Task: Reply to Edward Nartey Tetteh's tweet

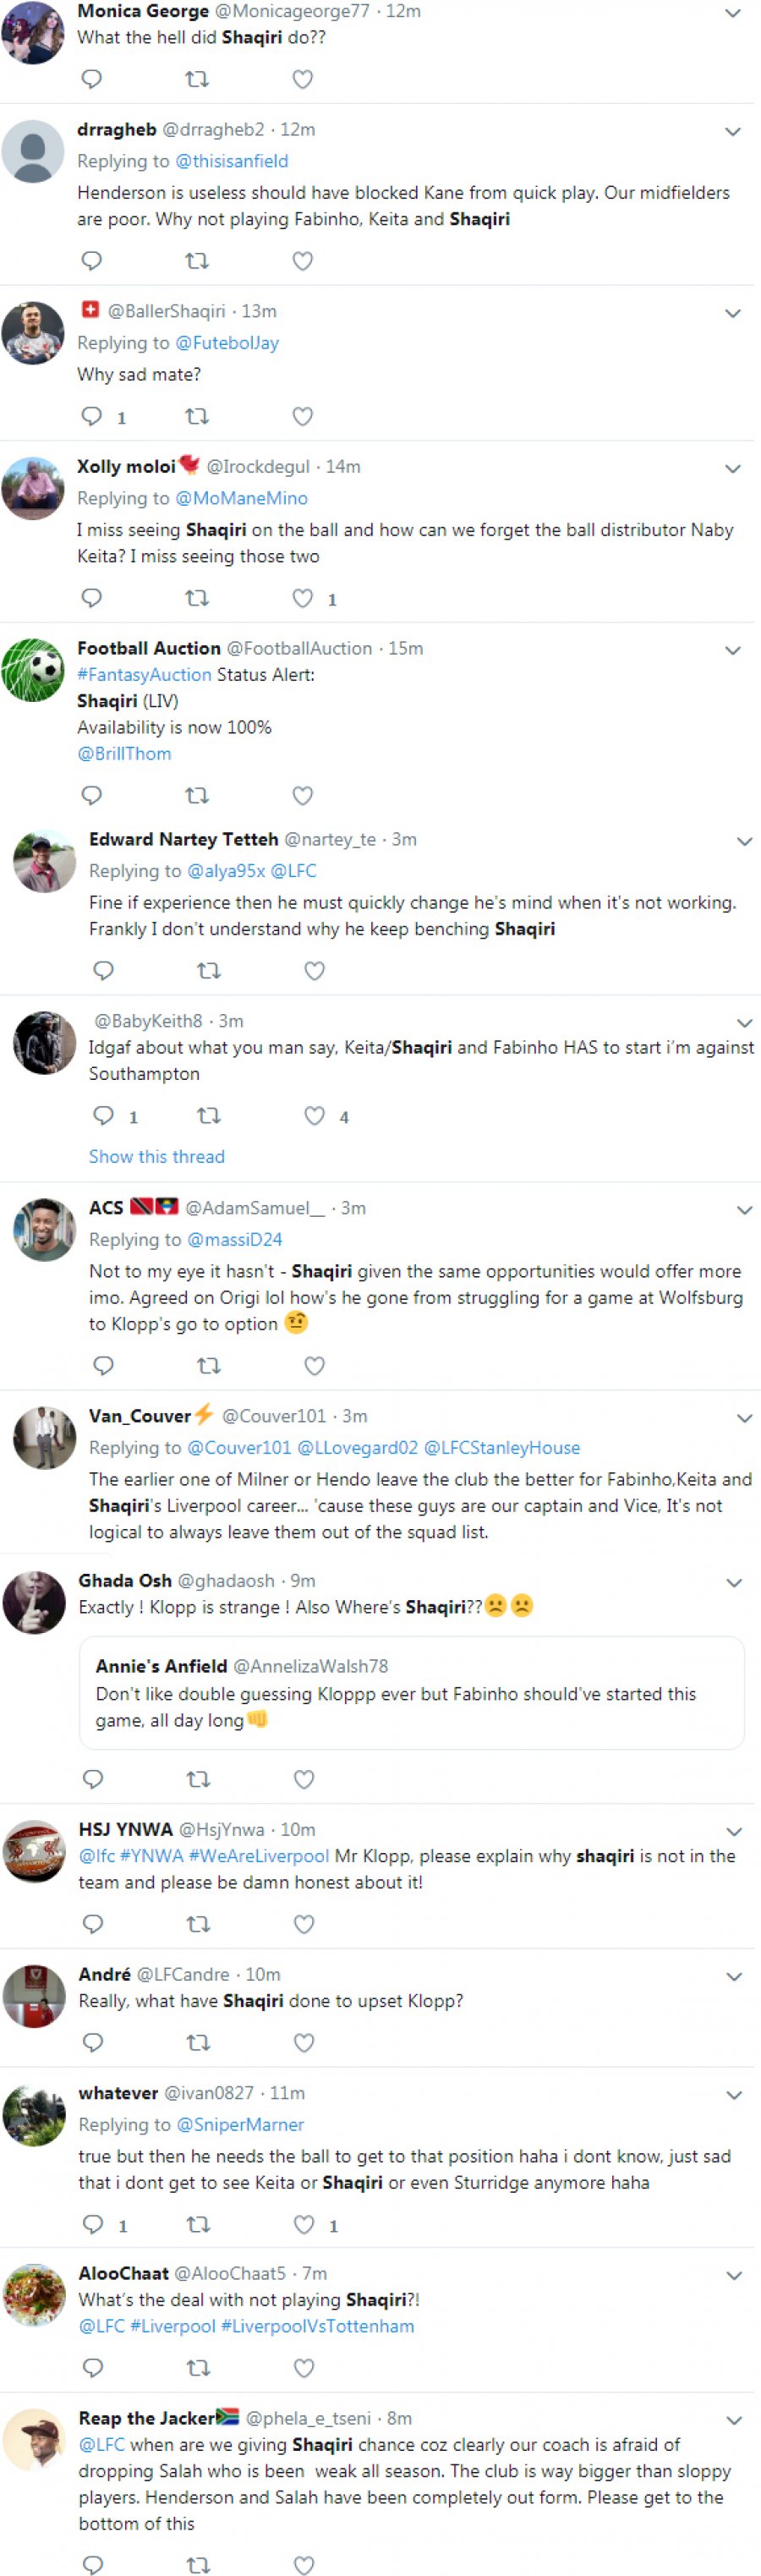Action: click(103, 970)
